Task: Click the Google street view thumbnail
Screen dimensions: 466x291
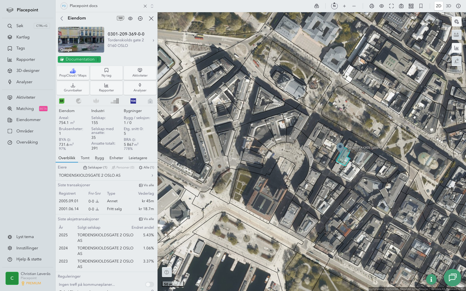Action: pos(81,40)
